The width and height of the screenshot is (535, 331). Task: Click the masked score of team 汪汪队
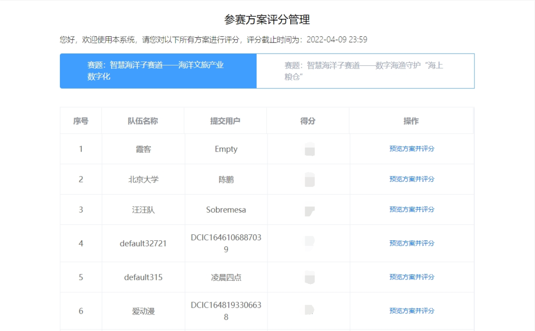[310, 211]
